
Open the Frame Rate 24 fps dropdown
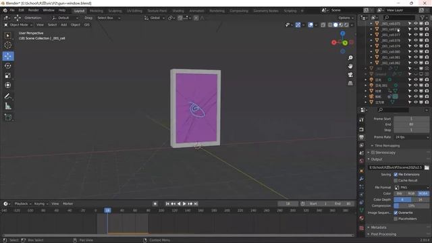(x=411, y=137)
